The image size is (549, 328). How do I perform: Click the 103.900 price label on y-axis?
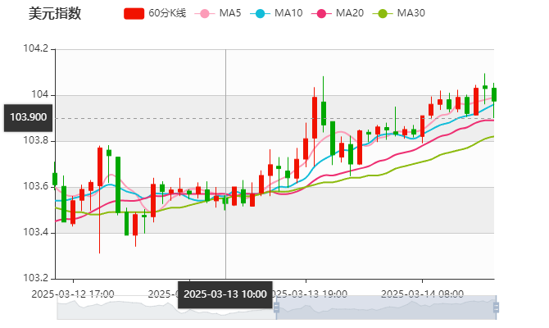pos(28,117)
